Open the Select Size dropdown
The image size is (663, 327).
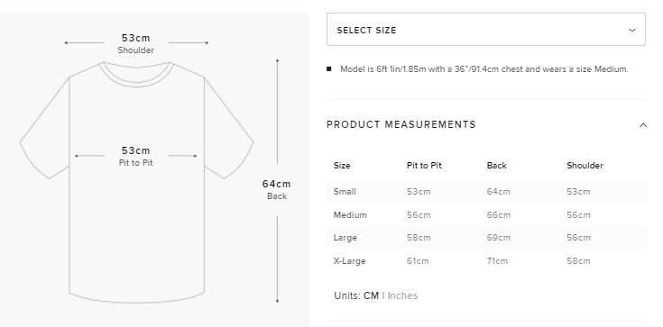click(x=486, y=29)
